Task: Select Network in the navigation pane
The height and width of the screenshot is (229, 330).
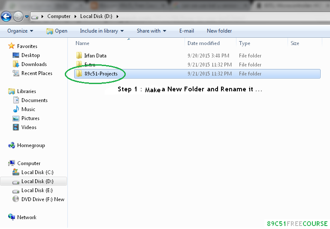Action: pos(27,217)
